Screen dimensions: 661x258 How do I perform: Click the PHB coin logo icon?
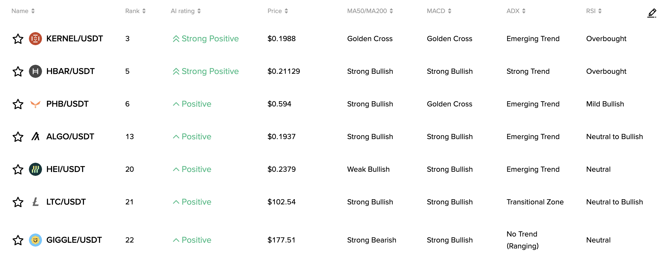pos(35,104)
